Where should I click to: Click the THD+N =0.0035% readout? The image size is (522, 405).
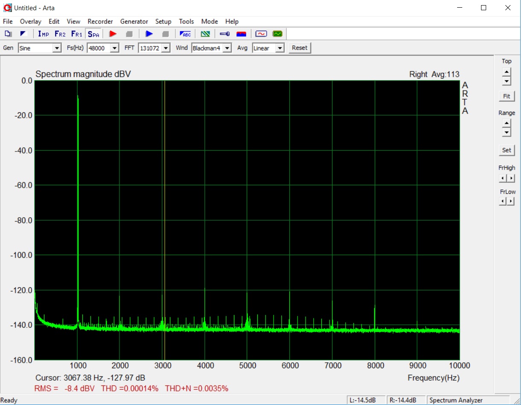pyautogui.click(x=196, y=388)
